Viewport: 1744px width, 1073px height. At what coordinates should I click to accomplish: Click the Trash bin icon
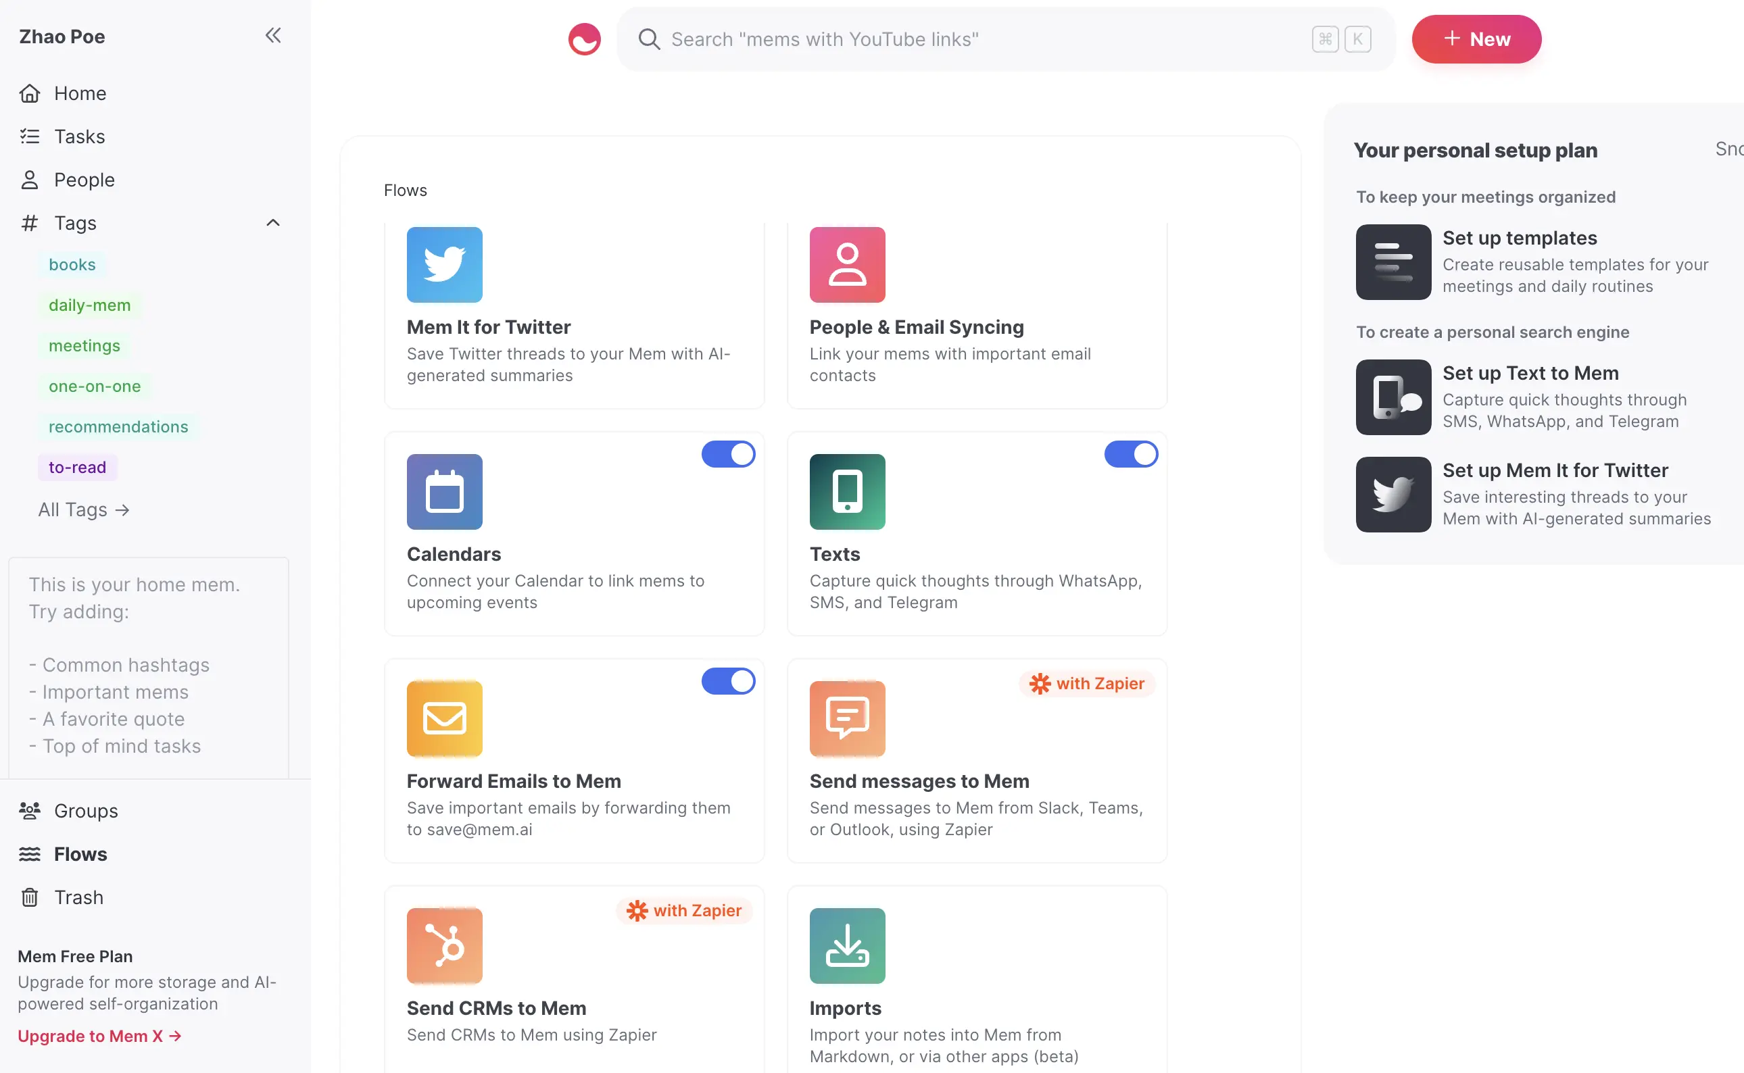click(x=29, y=897)
